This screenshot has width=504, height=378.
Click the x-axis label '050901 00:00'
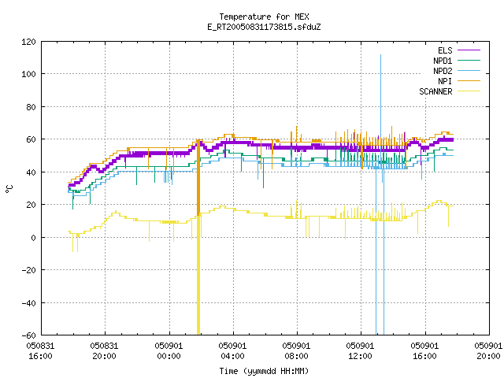click(169, 351)
